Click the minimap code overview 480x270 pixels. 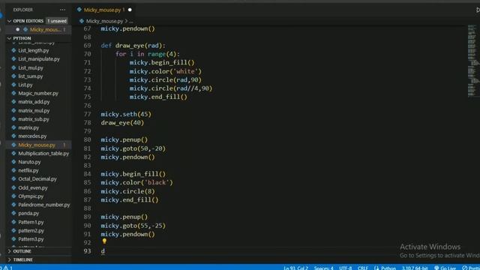(473, 61)
